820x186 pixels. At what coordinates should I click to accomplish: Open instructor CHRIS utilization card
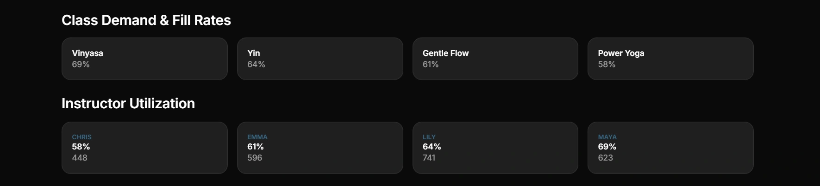coord(144,148)
